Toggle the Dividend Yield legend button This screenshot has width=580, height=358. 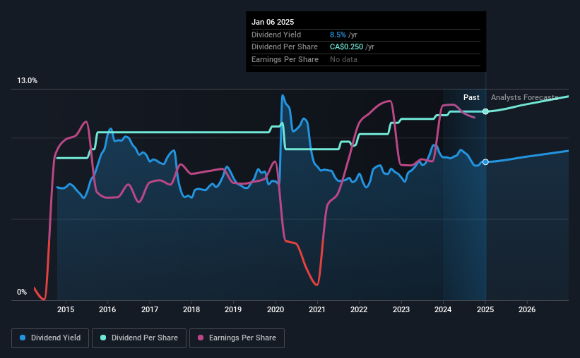pyautogui.click(x=50, y=338)
